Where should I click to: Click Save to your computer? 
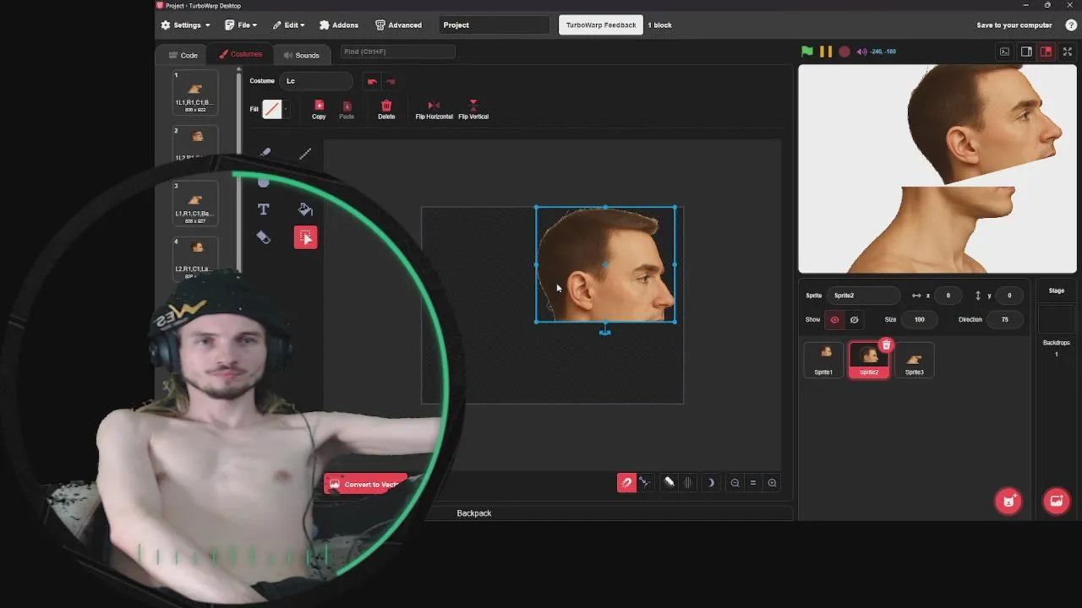pyautogui.click(x=1014, y=25)
